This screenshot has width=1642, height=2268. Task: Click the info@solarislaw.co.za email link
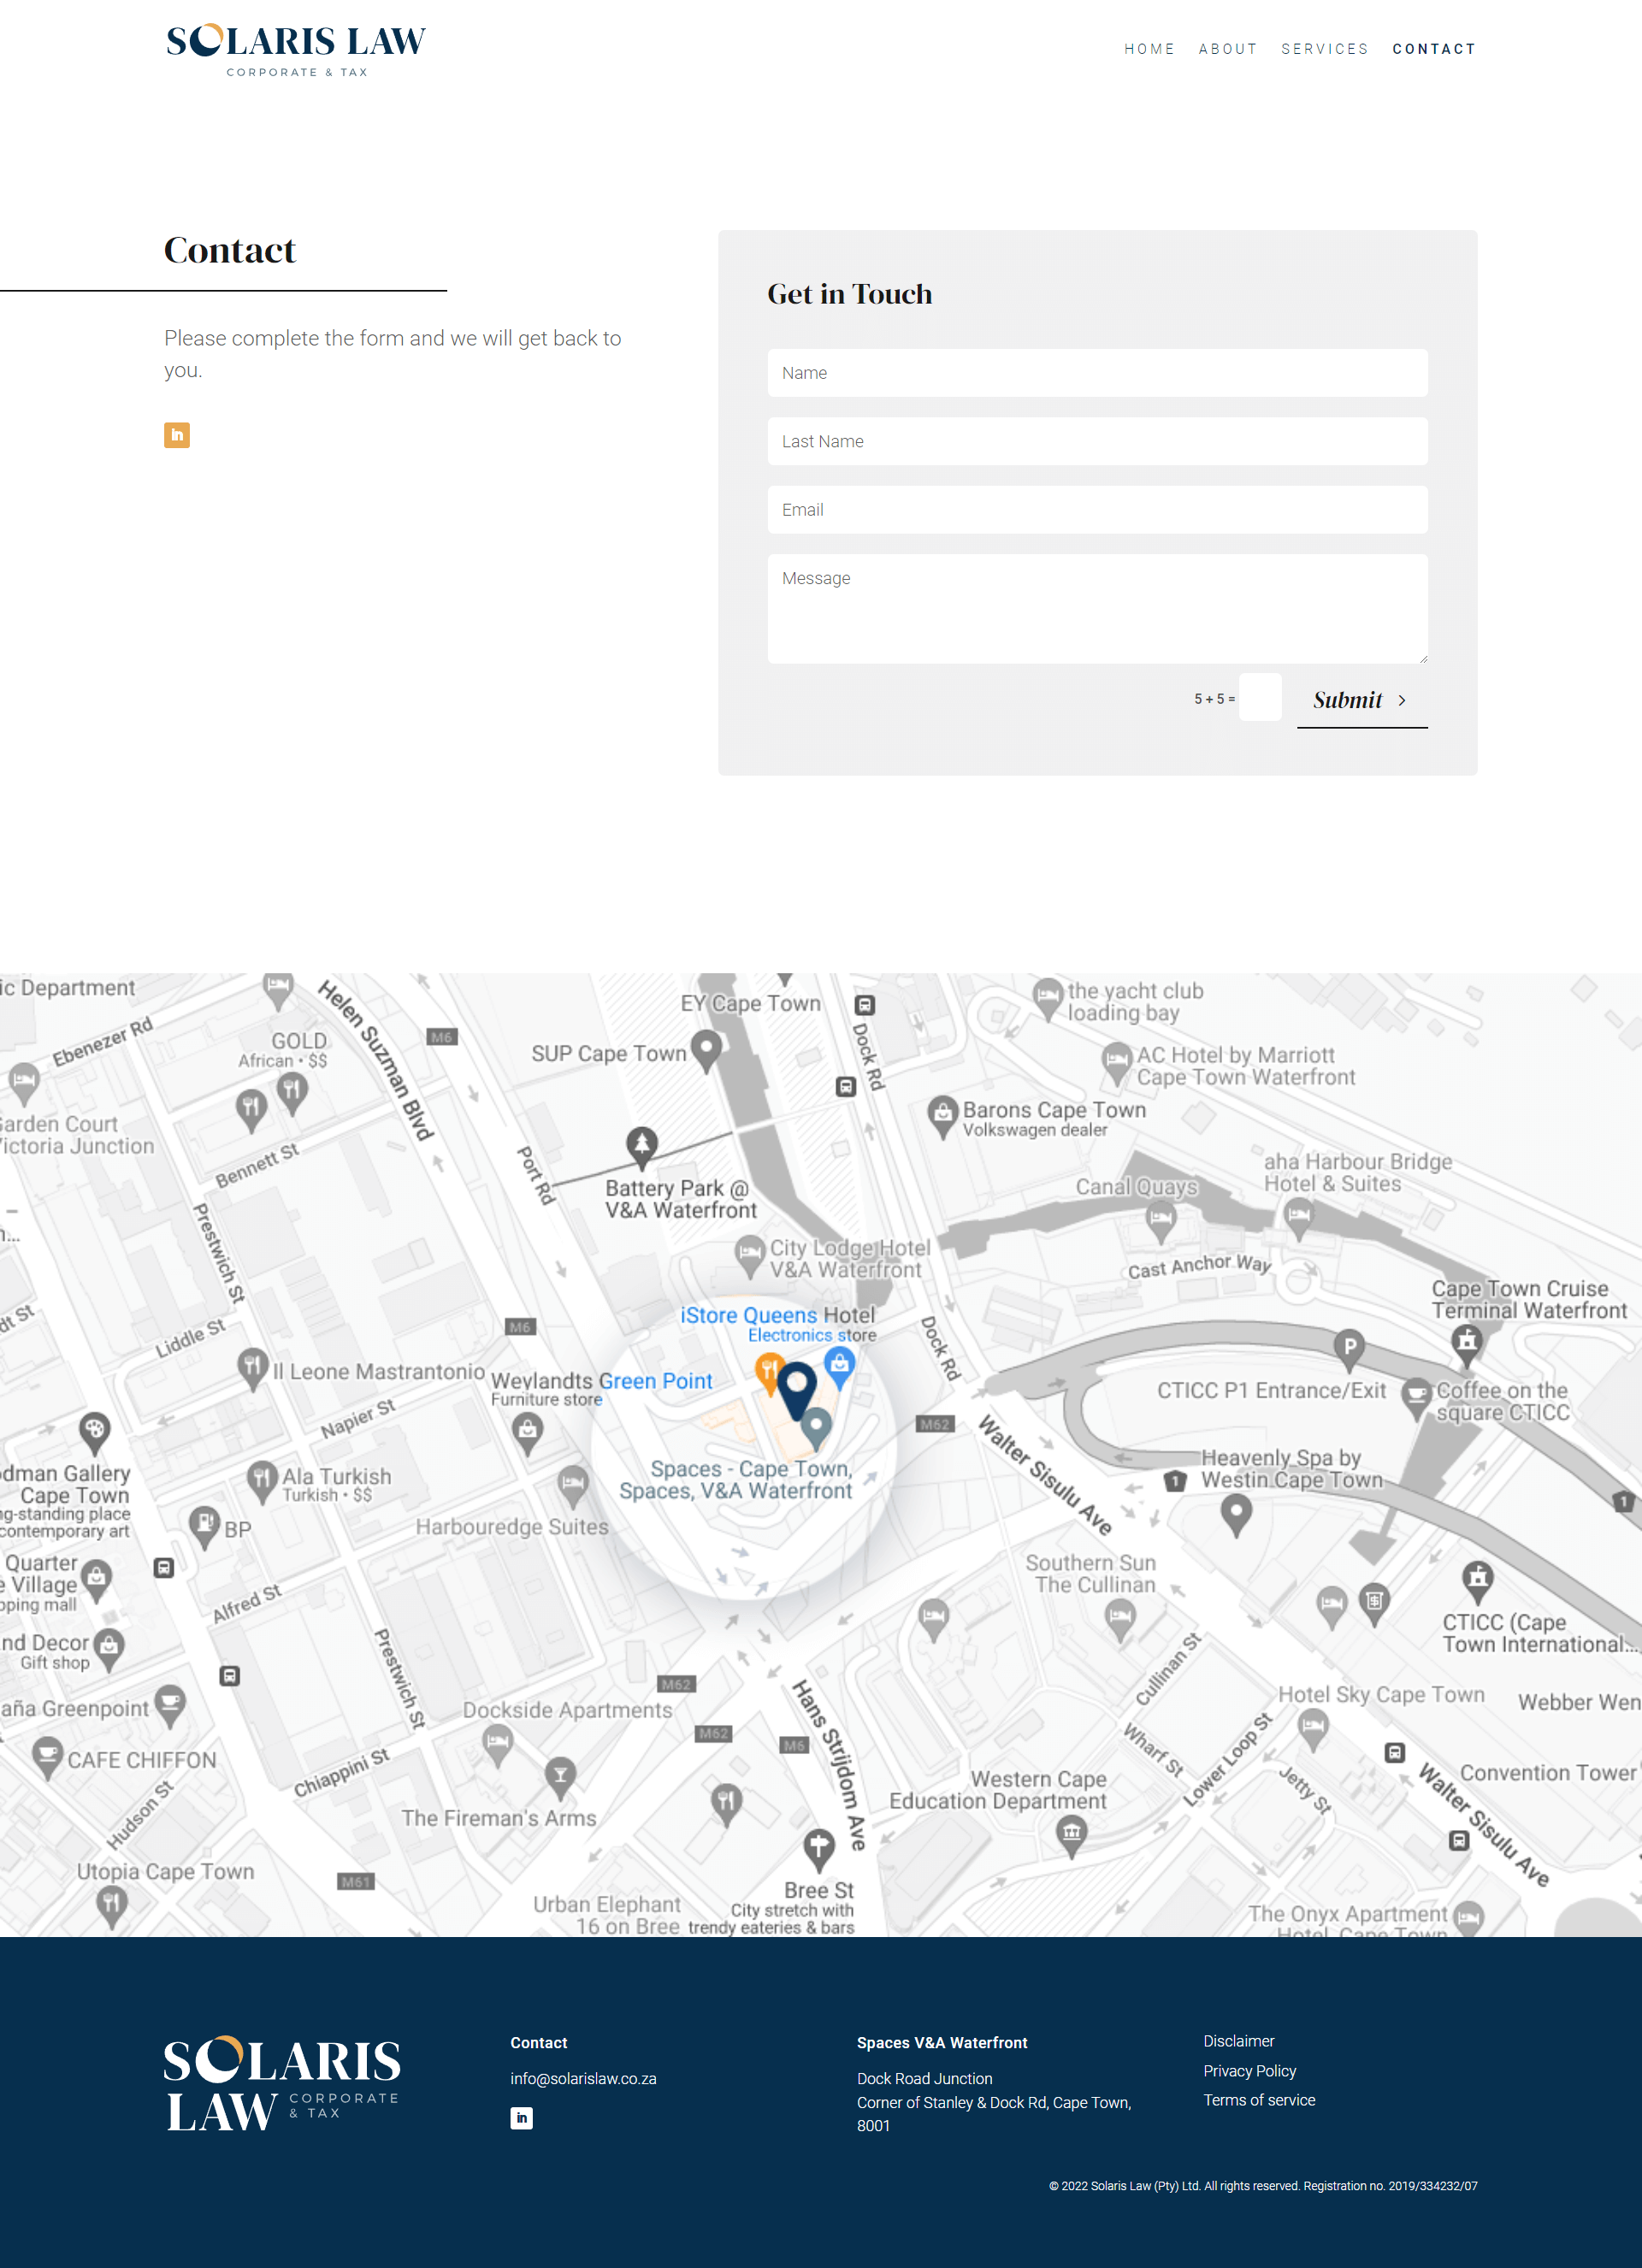(x=583, y=2078)
